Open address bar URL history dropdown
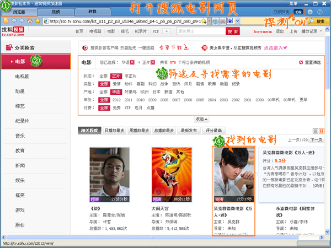The image size is (331, 248). 209,21
